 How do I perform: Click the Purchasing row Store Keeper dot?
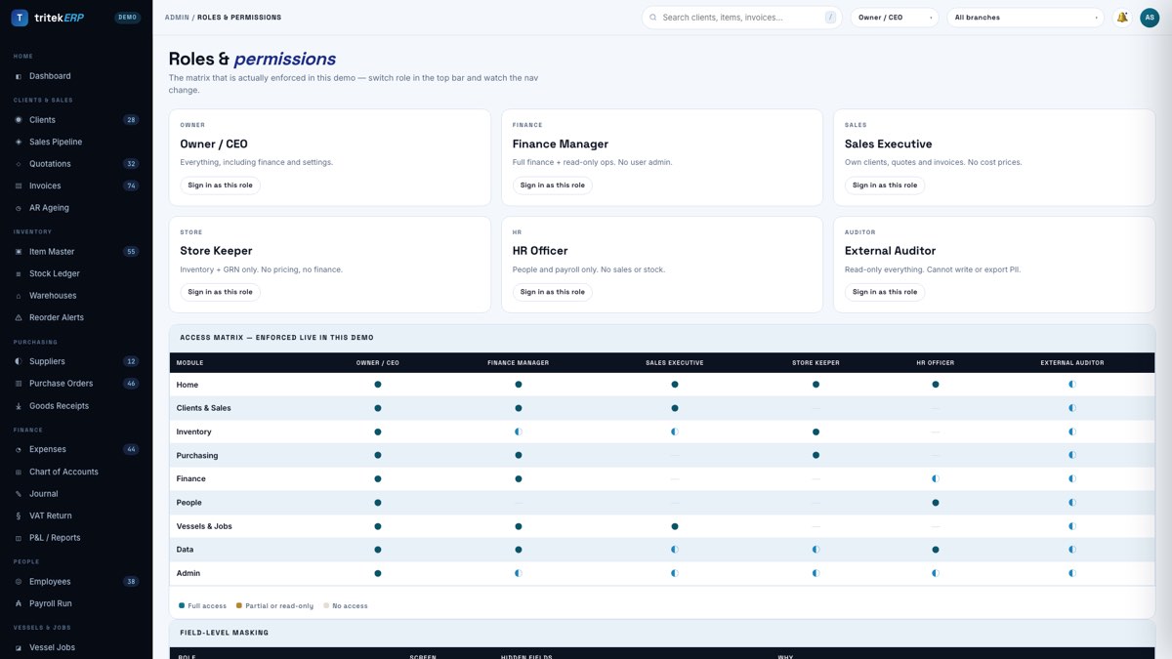coord(816,455)
